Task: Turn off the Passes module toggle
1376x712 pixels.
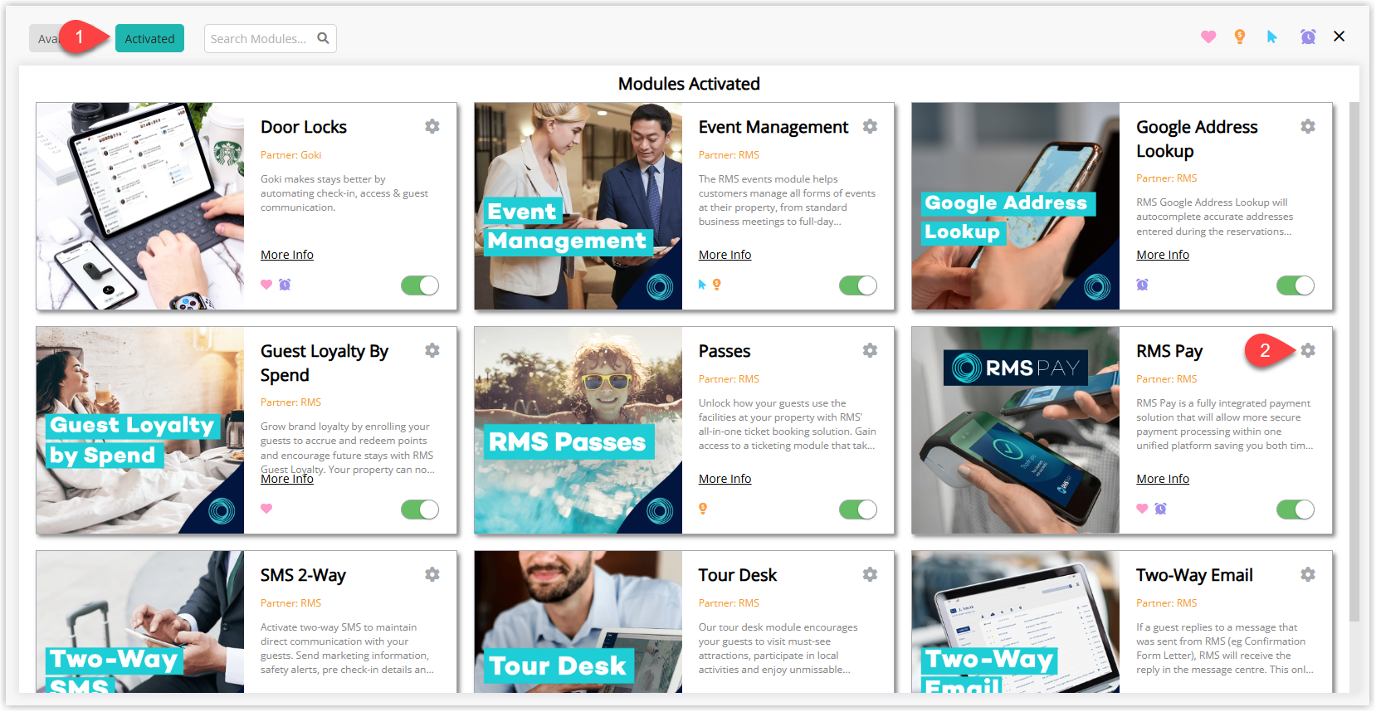Action: point(858,510)
